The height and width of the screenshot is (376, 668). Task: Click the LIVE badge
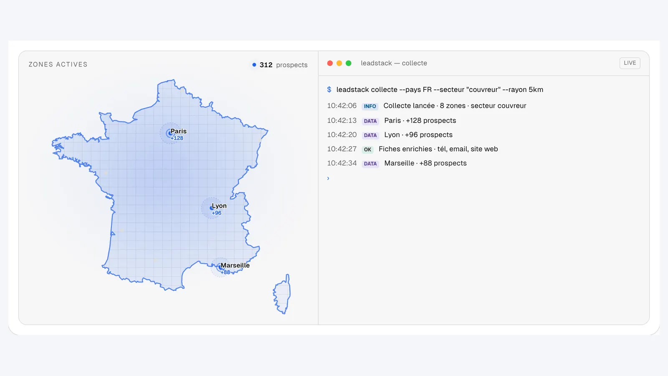[x=630, y=63]
